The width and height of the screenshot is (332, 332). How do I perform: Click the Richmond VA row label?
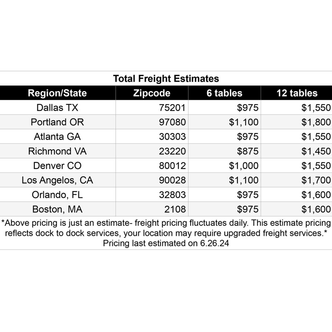(x=57, y=151)
